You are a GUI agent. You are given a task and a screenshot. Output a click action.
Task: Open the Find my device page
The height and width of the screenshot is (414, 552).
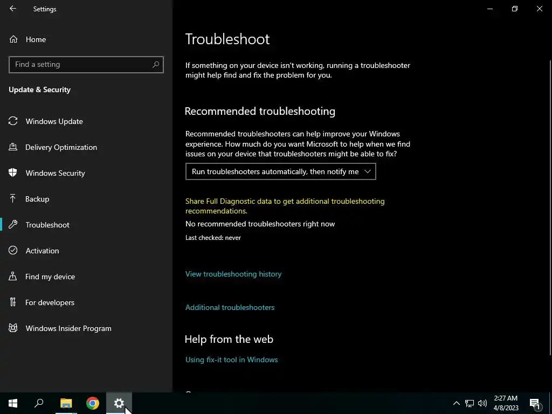tap(50, 277)
